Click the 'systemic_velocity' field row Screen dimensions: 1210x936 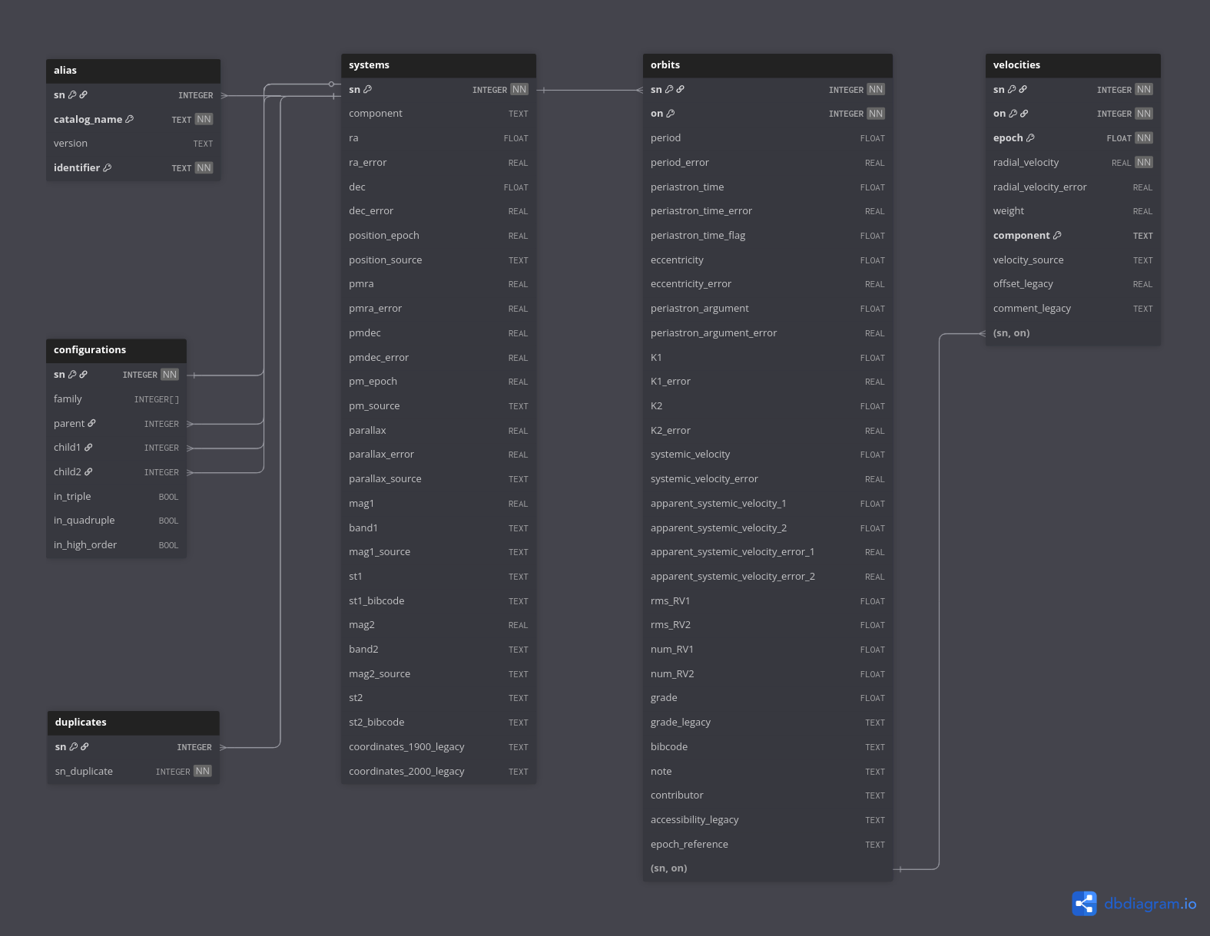767,455
